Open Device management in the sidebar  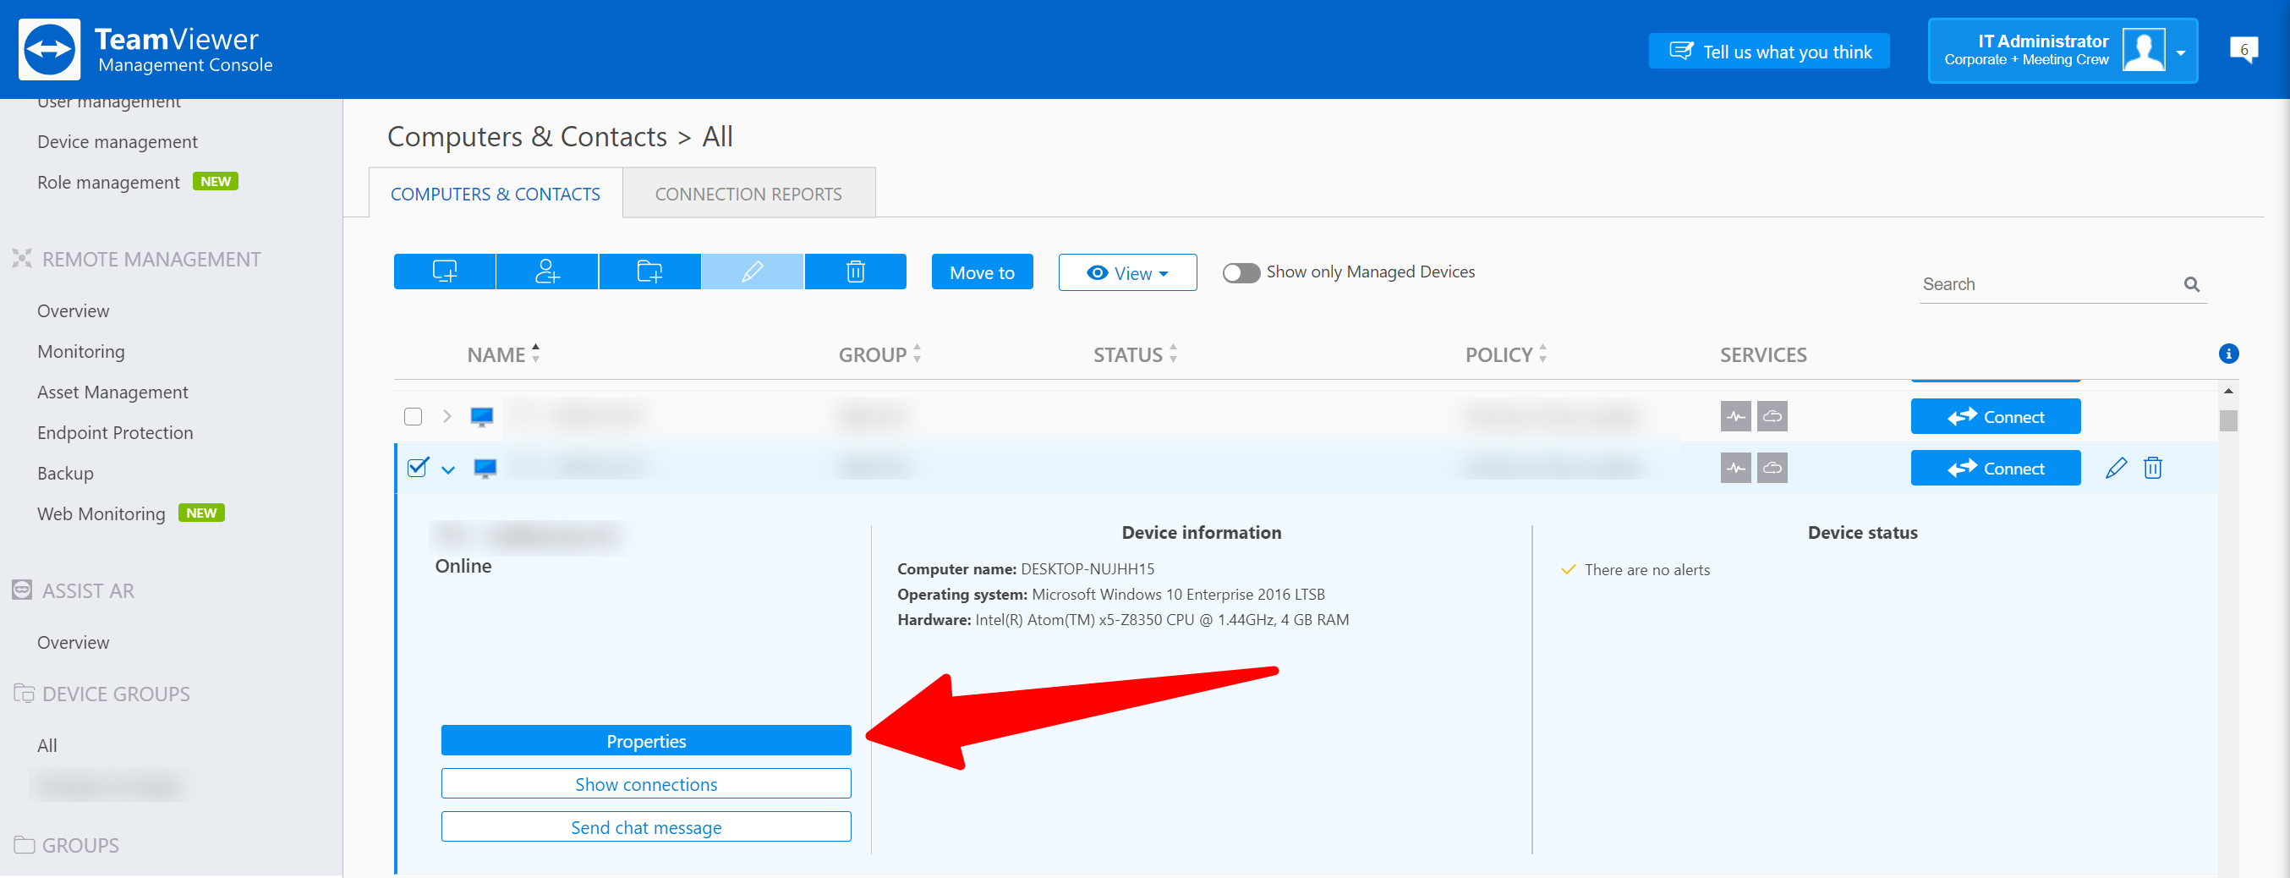(118, 141)
